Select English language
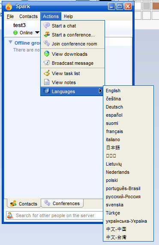159x245 pixels. 128,91
